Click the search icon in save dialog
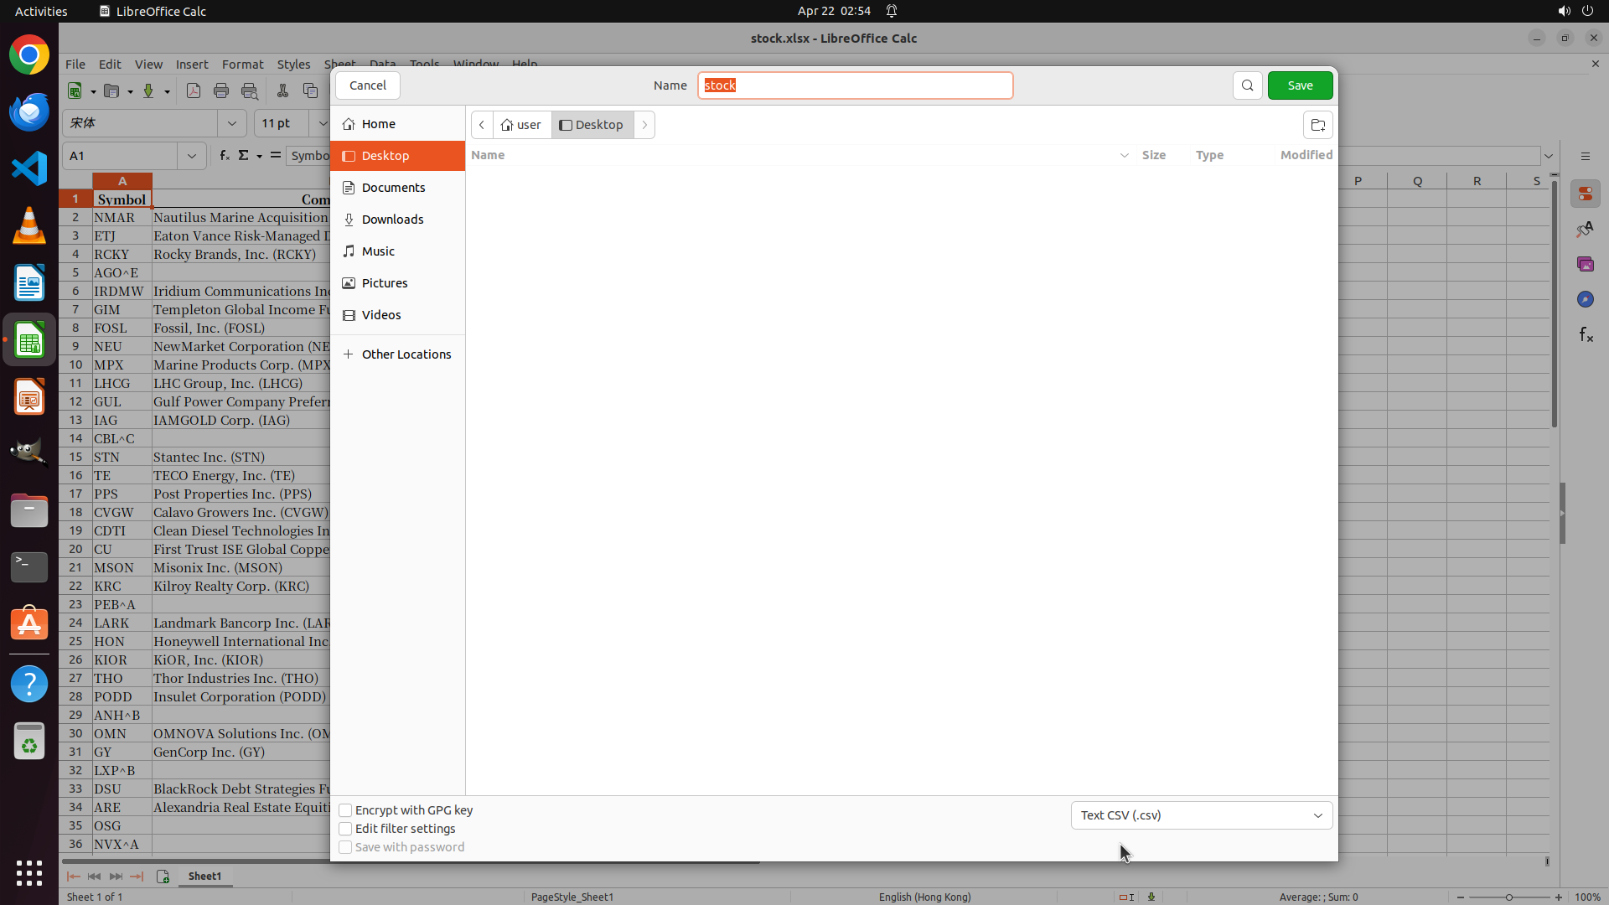This screenshot has height=905, width=1609. pos(1247,85)
